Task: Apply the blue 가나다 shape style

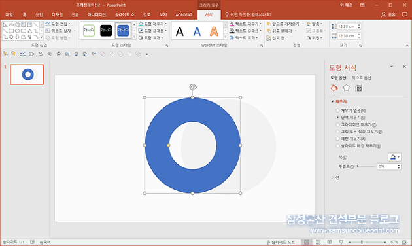Action: click(123, 31)
